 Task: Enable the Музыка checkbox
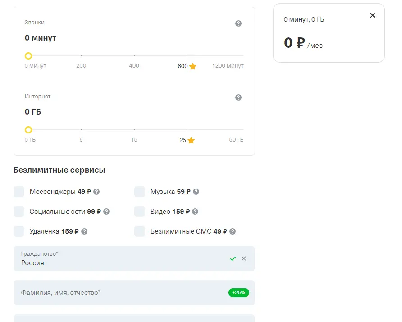click(x=140, y=192)
